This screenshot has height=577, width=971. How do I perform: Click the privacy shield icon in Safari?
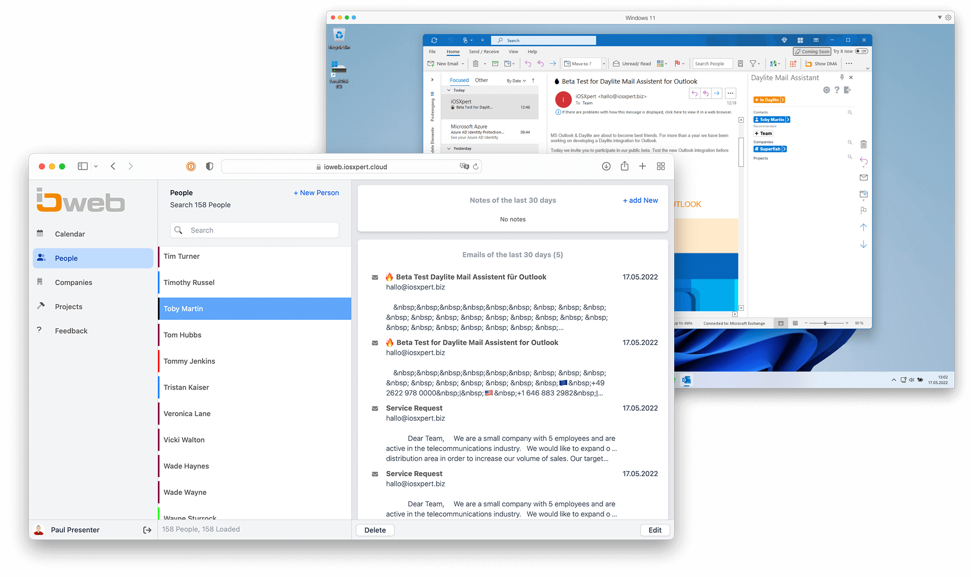tap(209, 166)
